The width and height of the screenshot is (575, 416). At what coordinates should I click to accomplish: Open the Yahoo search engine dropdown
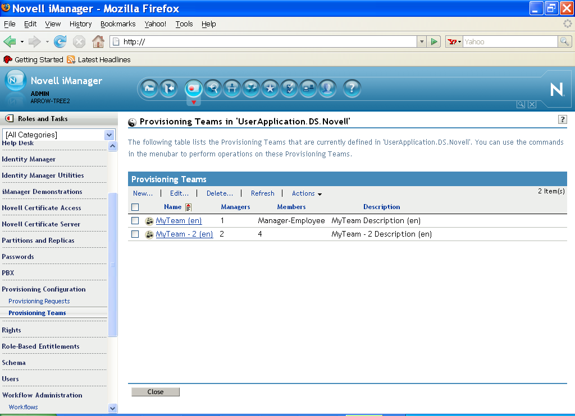(x=454, y=41)
